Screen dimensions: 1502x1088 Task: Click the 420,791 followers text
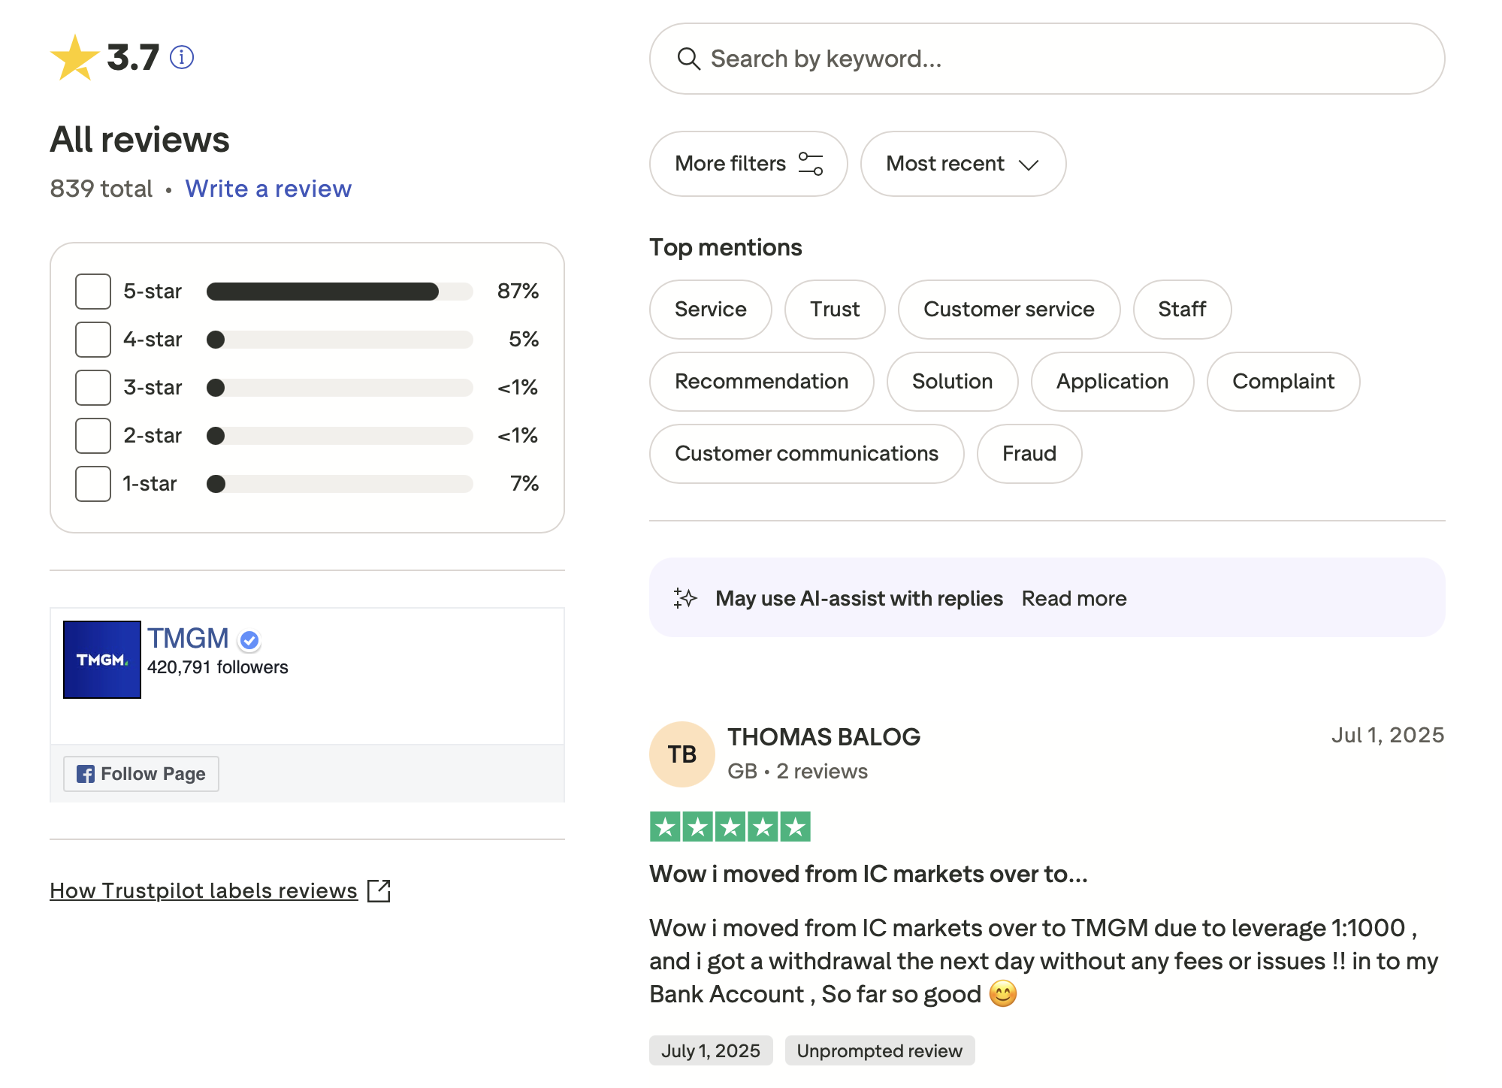click(218, 667)
